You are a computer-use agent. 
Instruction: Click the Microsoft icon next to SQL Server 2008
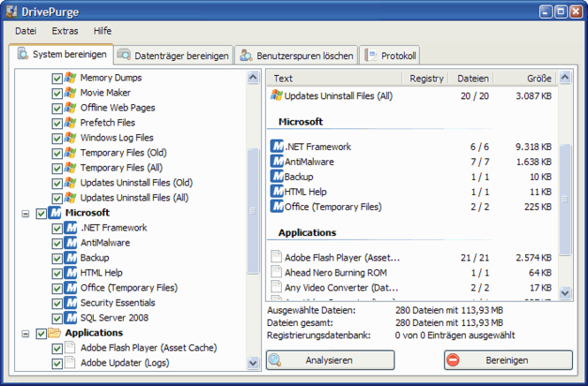(70, 318)
